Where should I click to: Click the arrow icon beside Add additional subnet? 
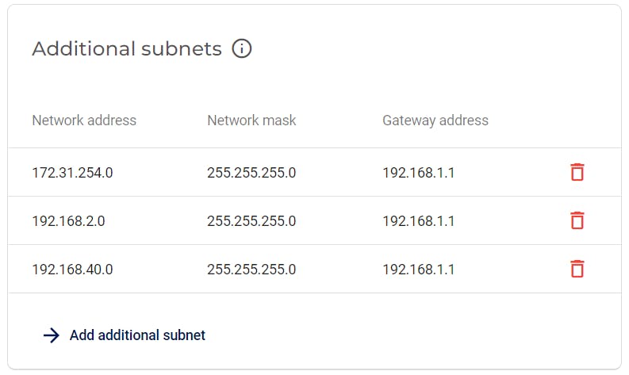click(52, 335)
